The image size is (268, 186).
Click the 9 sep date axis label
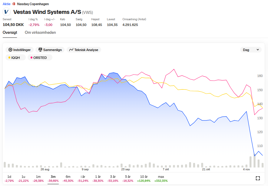(x=85, y=169)
